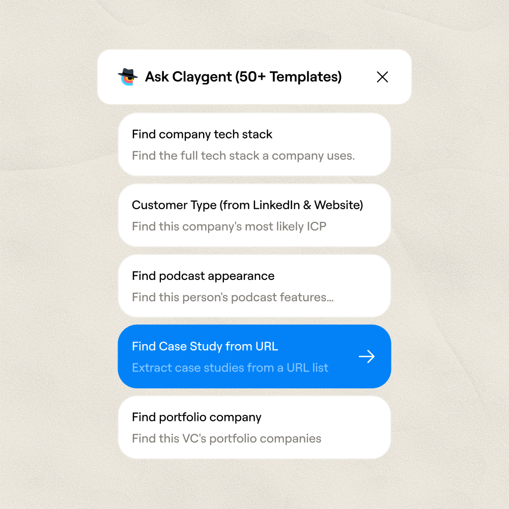The width and height of the screenshot is (509, 509).
Task: Select the highlighted Find Case Study from URL
Action: point(254,356)
